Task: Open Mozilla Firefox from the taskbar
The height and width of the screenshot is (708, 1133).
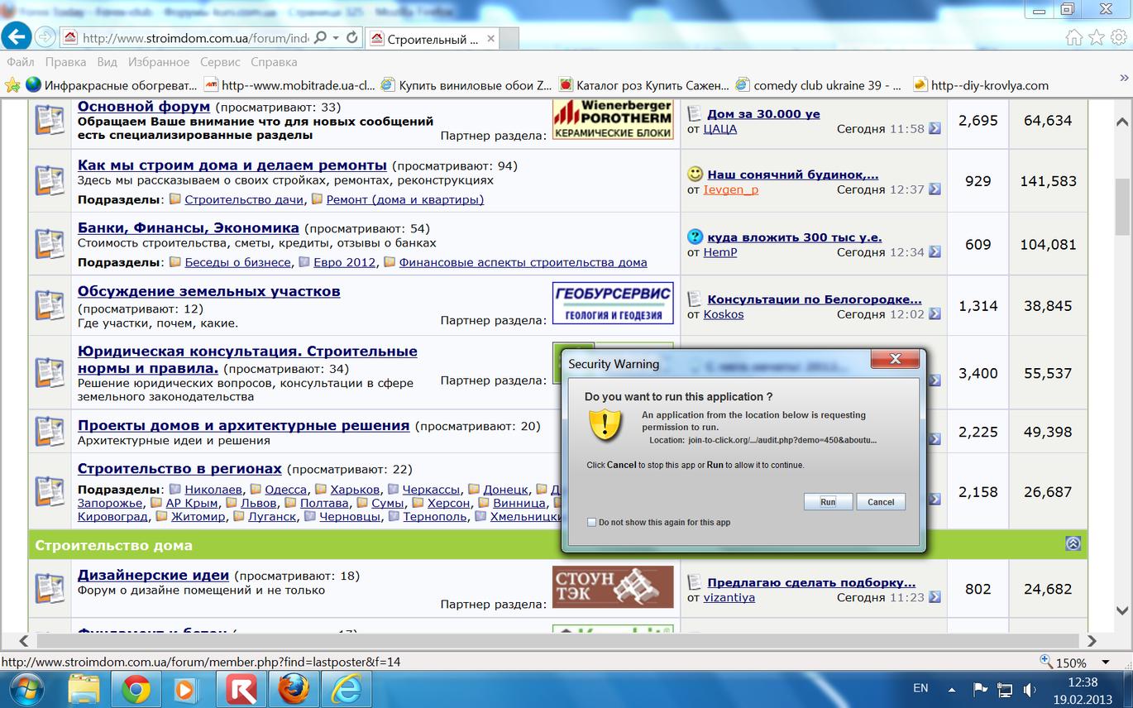Action: [x=293, y=689]
